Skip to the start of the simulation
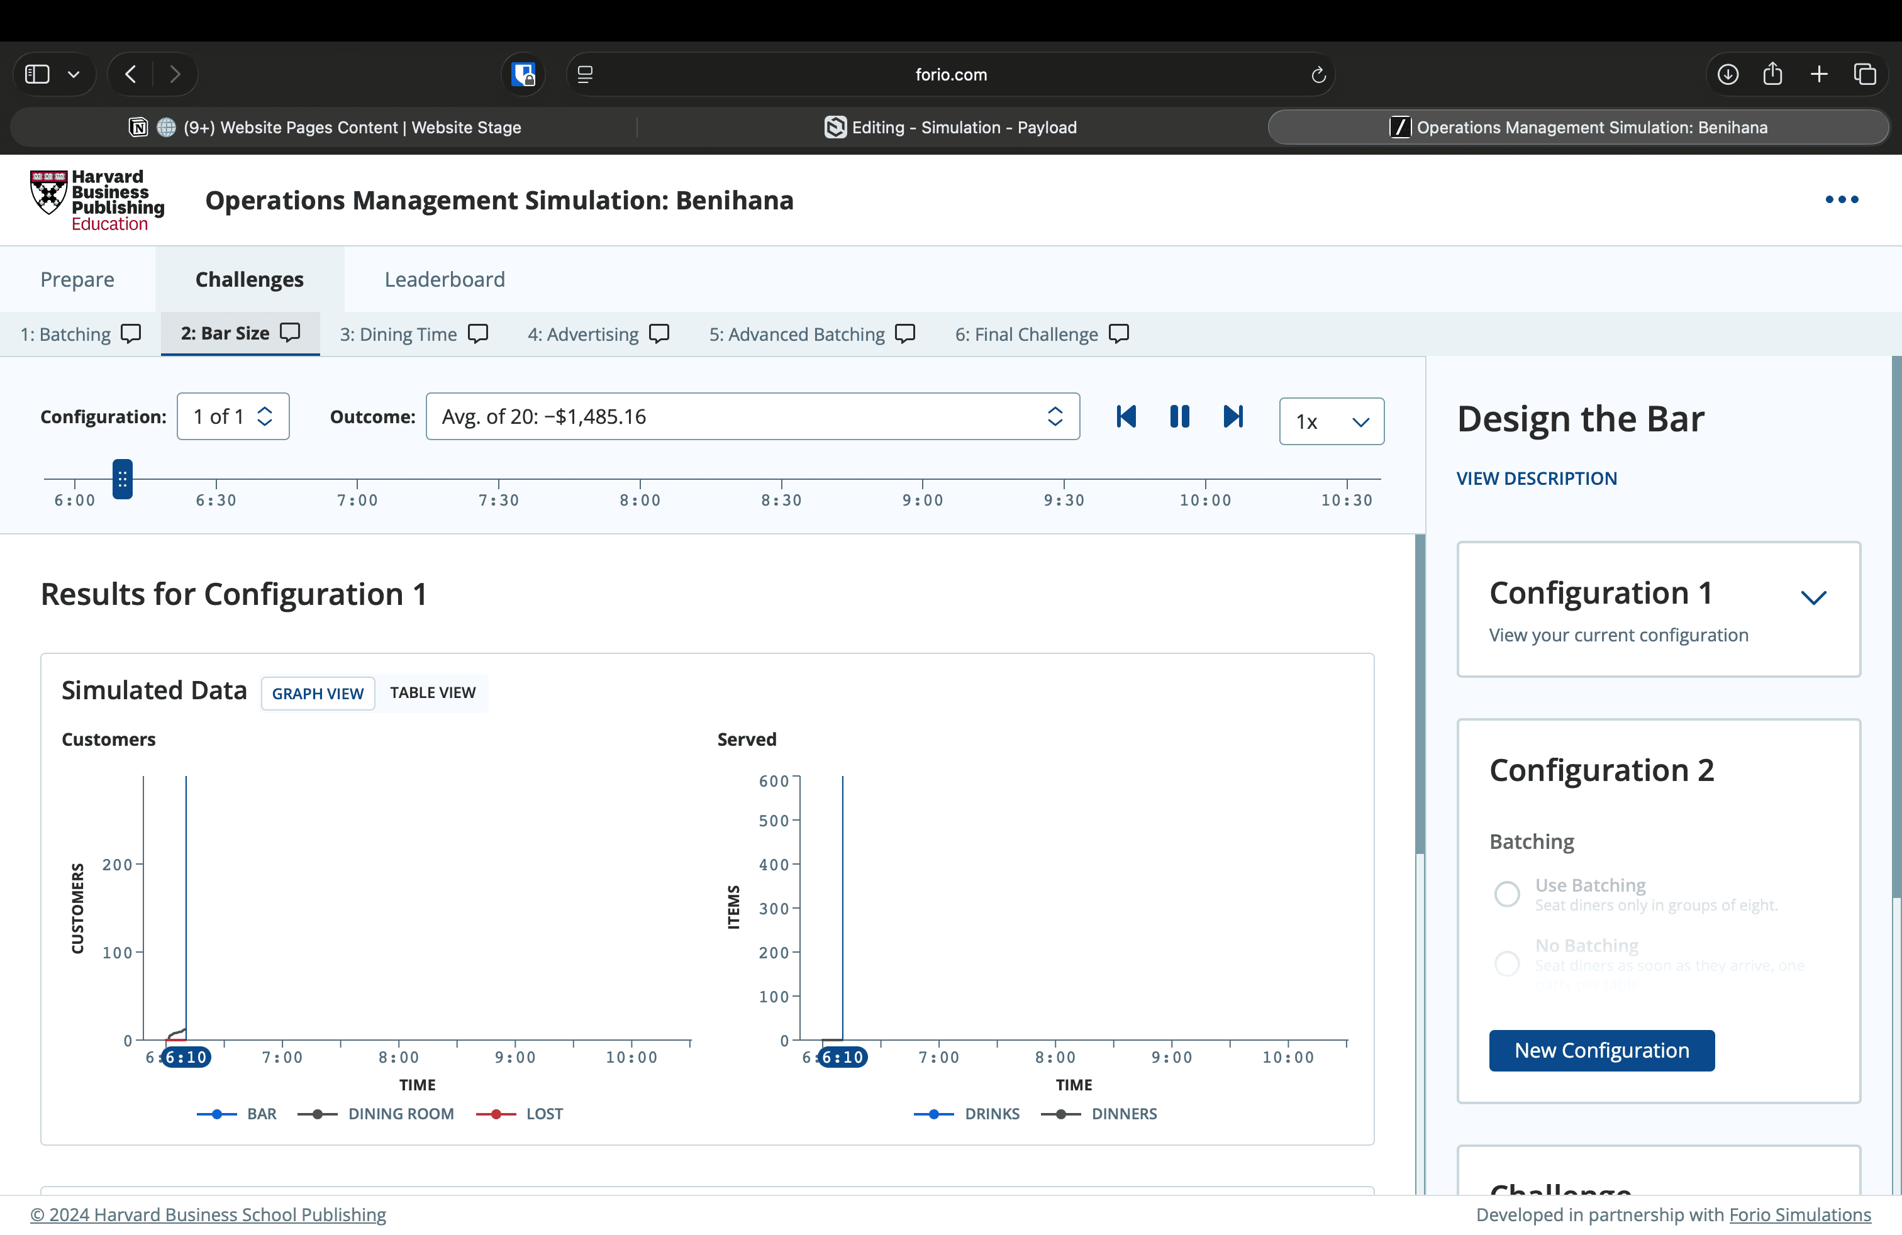 [1126, 416]
